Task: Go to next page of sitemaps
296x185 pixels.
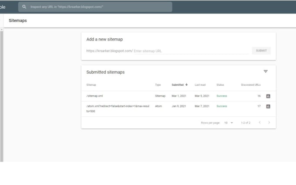Action: pyautogui.click(x=269, y=122)
